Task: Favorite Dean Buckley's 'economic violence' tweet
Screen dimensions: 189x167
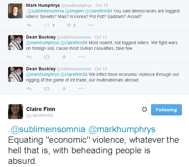Action: [x=64, y=89]
